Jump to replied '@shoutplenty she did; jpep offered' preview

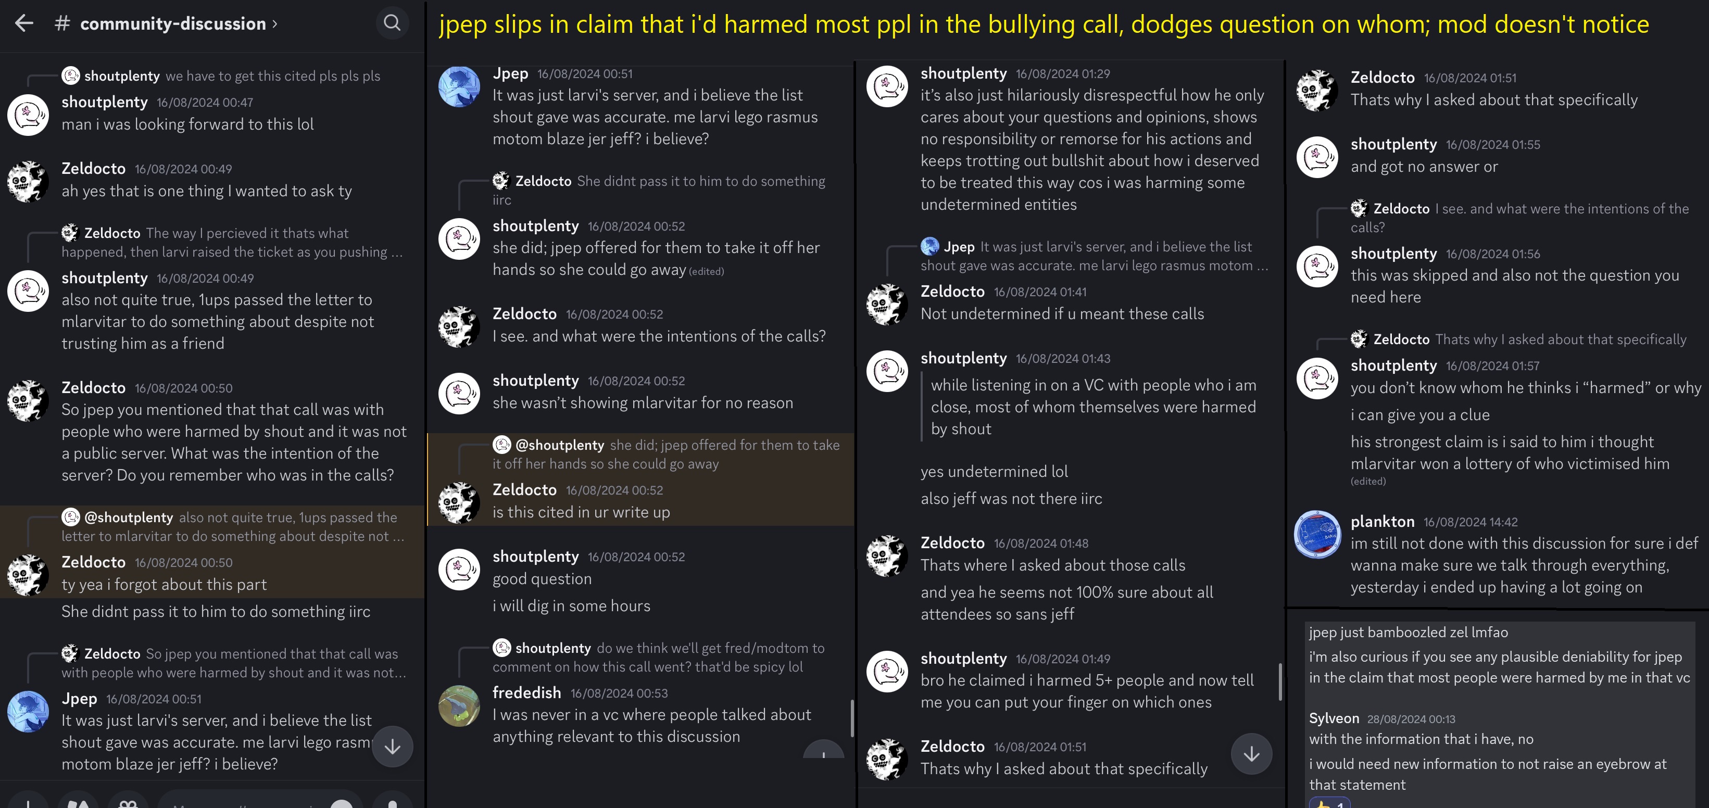(666, 454)
